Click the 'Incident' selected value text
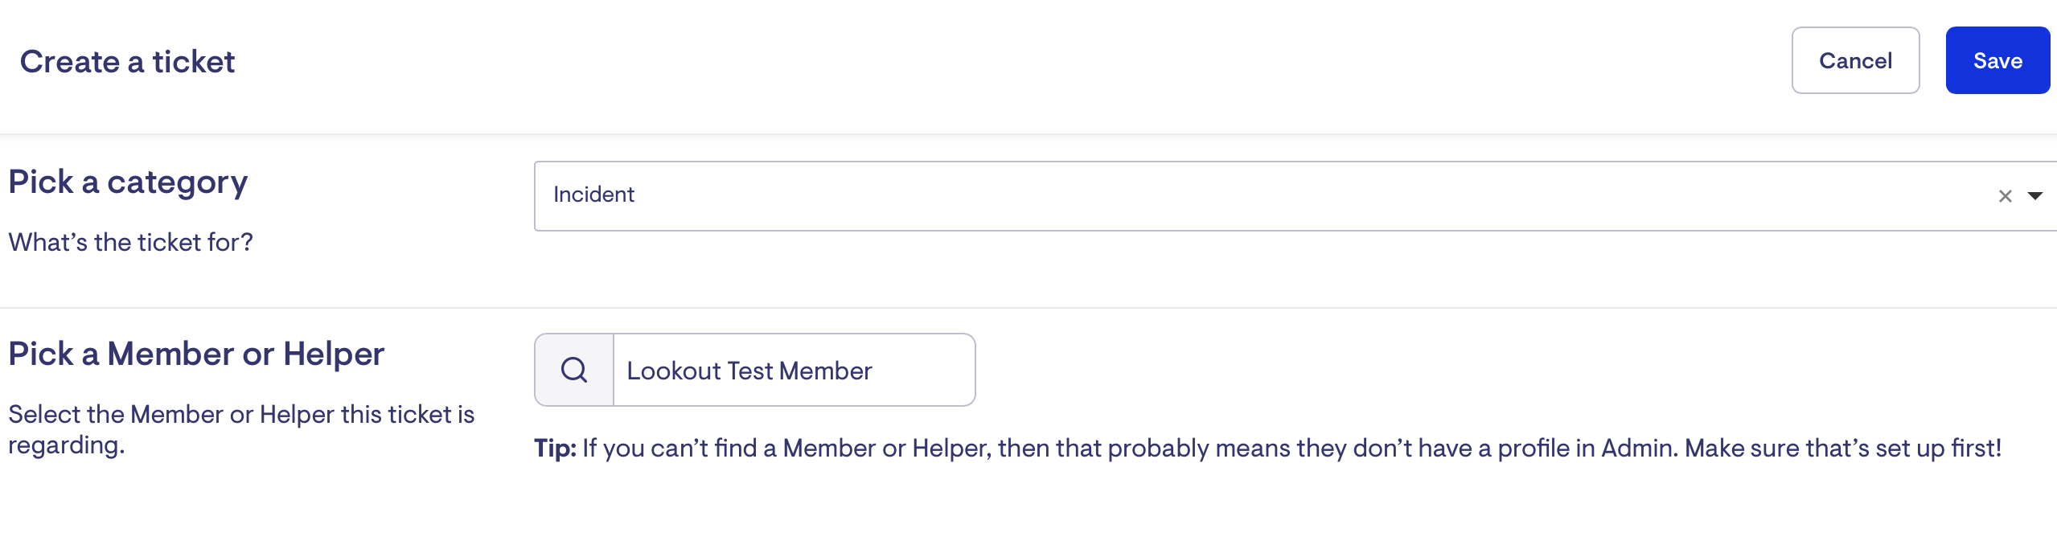 593,195
